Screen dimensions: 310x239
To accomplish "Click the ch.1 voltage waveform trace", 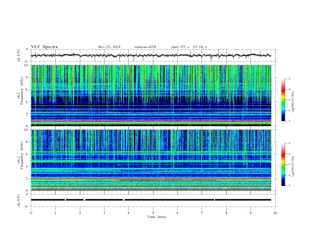I will [x=151, y=55].
